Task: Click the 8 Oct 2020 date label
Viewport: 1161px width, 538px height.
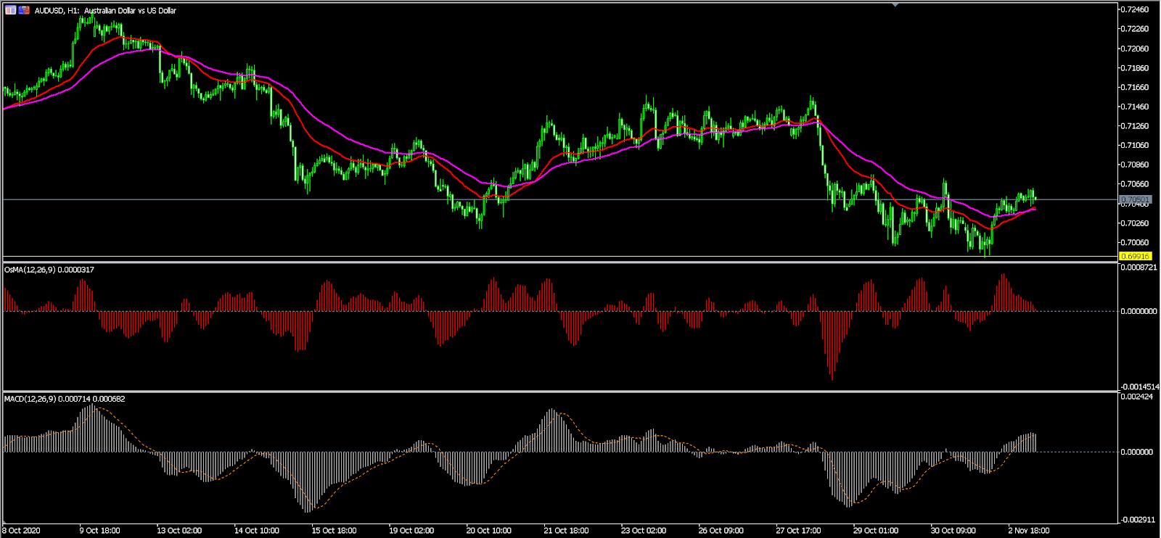Action: 22,531
